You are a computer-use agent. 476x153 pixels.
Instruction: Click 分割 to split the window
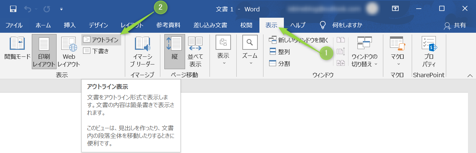(280, 63)
